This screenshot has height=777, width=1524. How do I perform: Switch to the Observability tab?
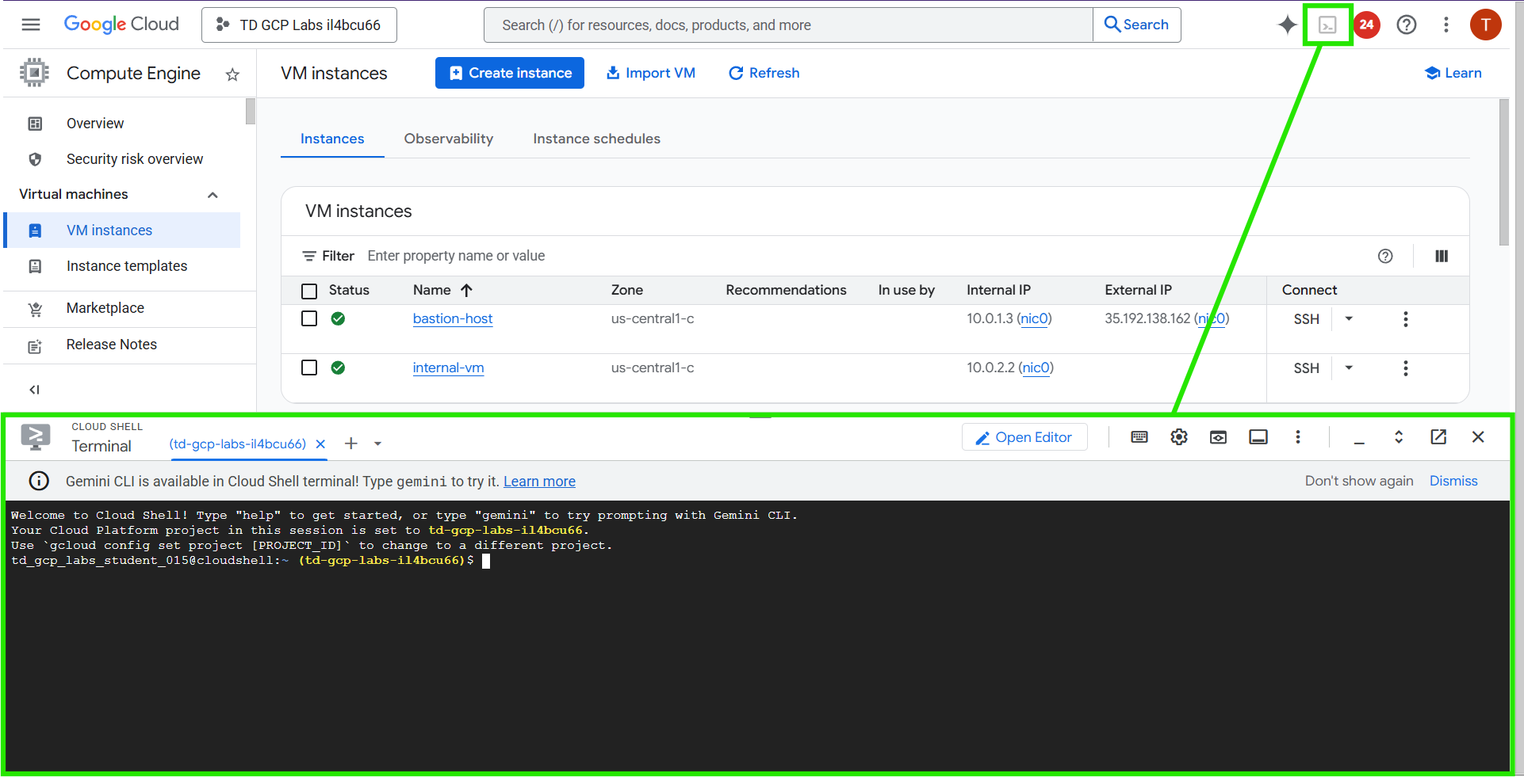(x=448, y=139)
